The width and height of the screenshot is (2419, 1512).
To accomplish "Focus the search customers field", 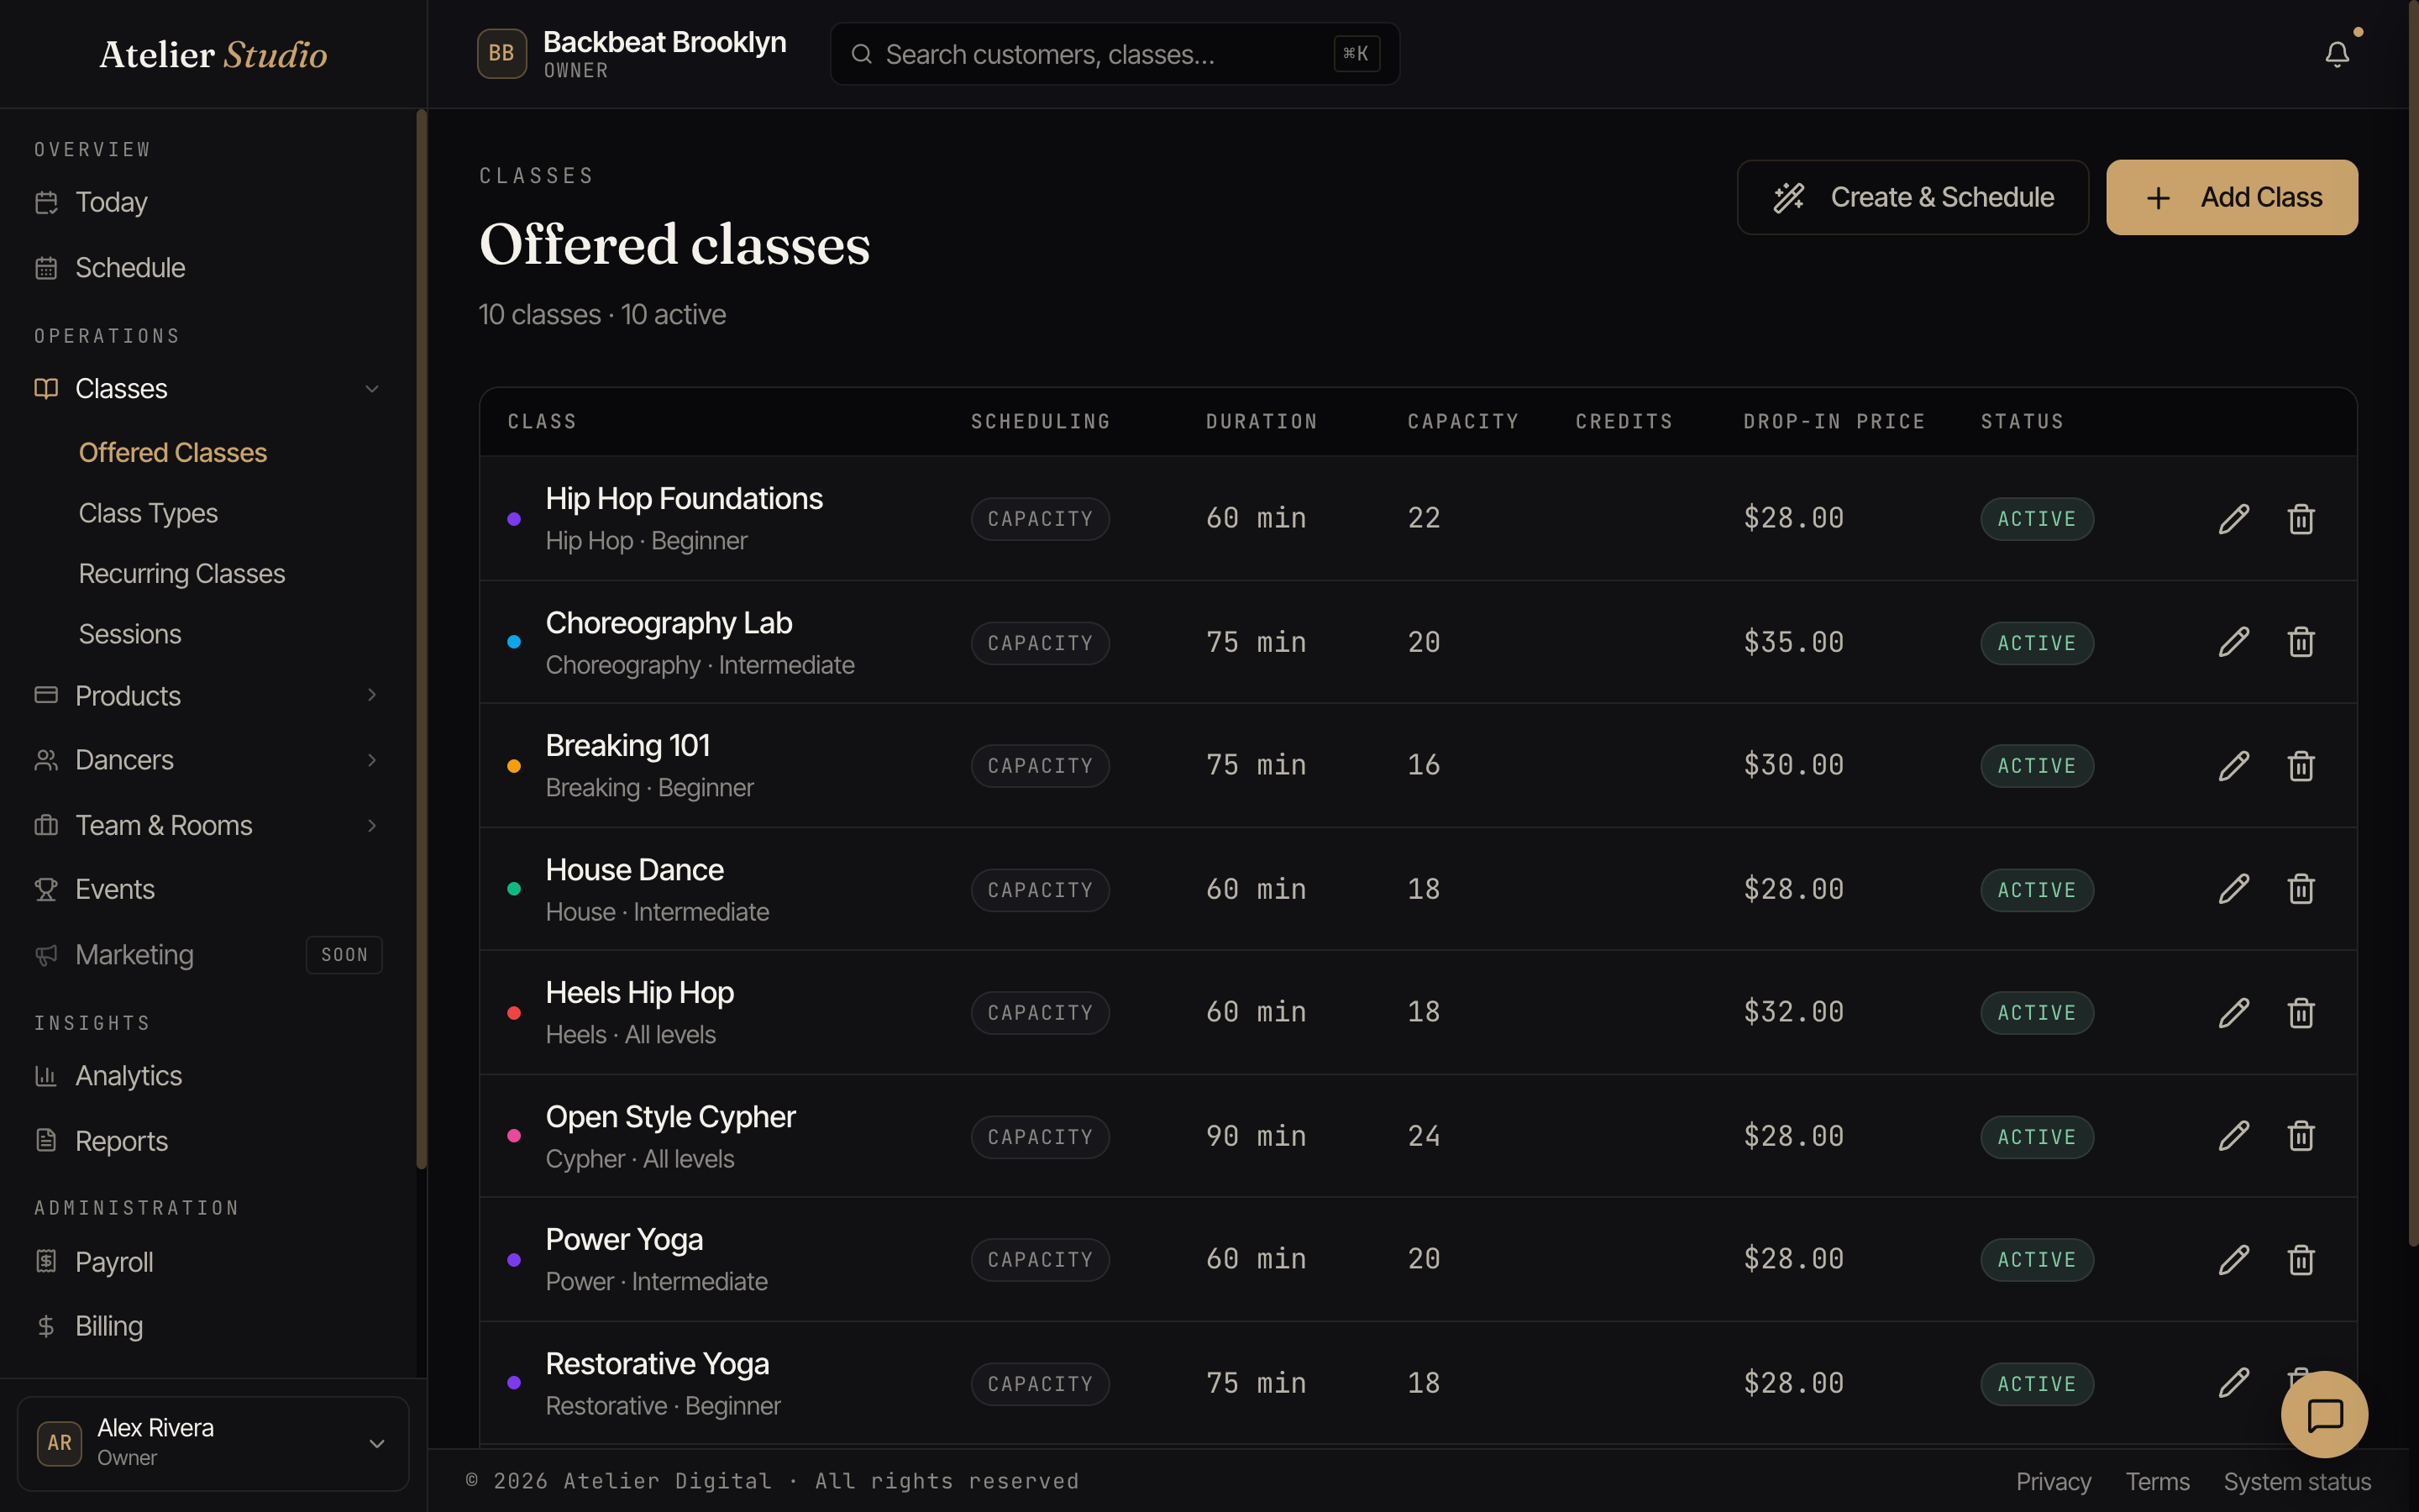I will tap(1115, 54).
